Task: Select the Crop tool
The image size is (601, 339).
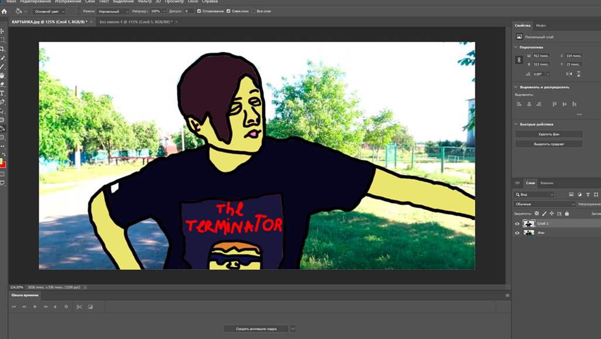Action: pyautogui.click(x=3, y=49)
